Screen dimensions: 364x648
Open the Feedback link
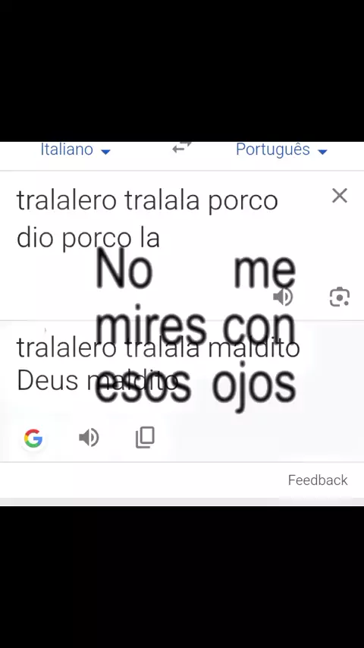point(318,480)
